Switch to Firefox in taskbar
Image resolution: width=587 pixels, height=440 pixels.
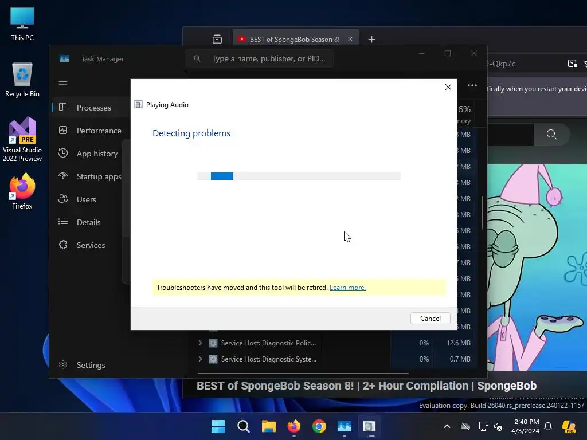[294, 426]
